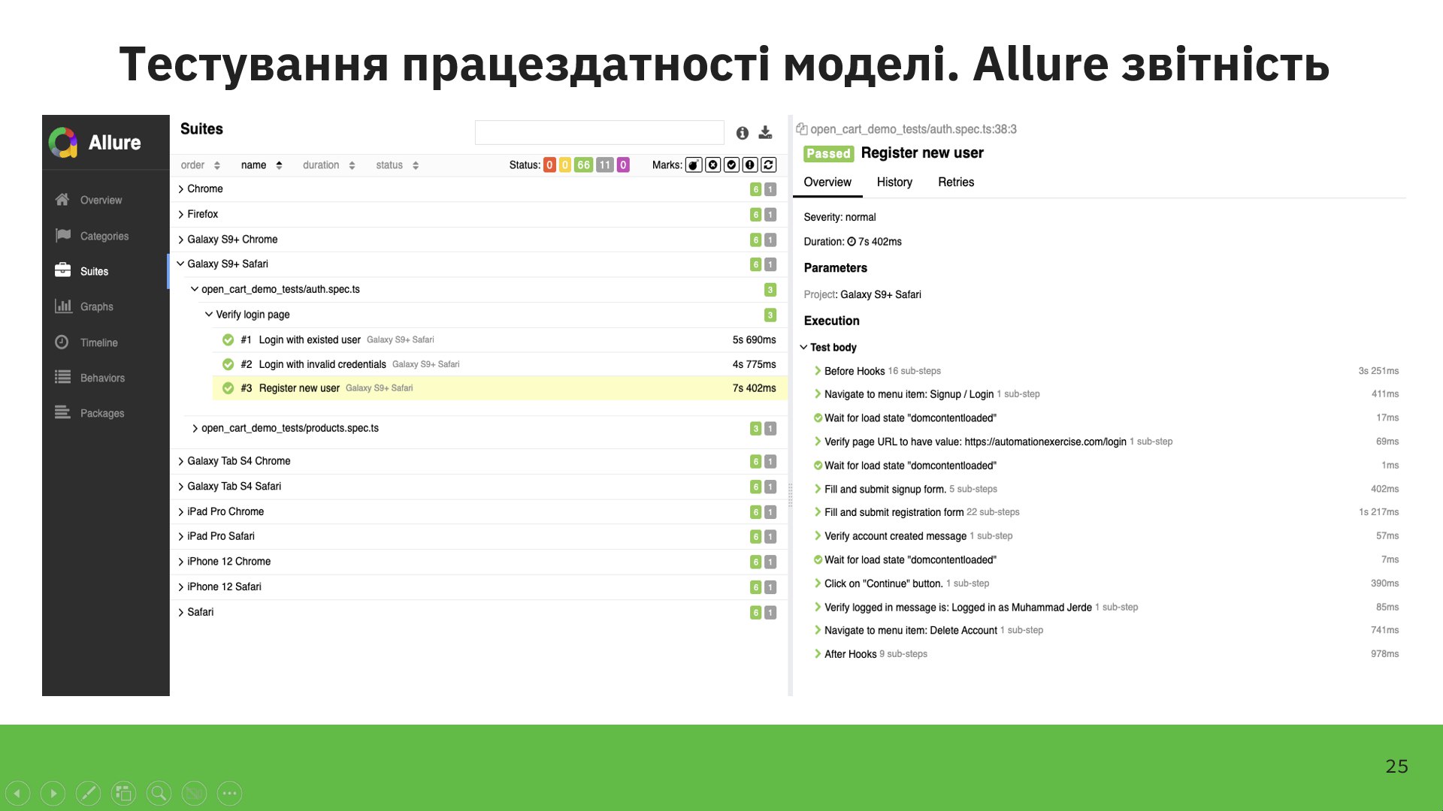This screenshot has height=811, width=1443.
Task: Click the download CSV icon
Action: point(765,133)
